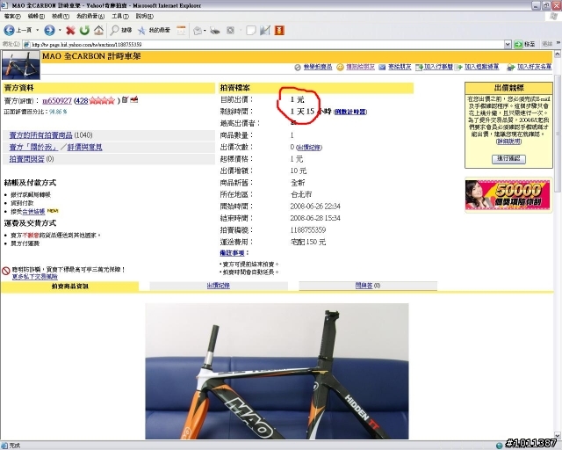Click the vertical scrollbar up arrow

tap(558, 54)
